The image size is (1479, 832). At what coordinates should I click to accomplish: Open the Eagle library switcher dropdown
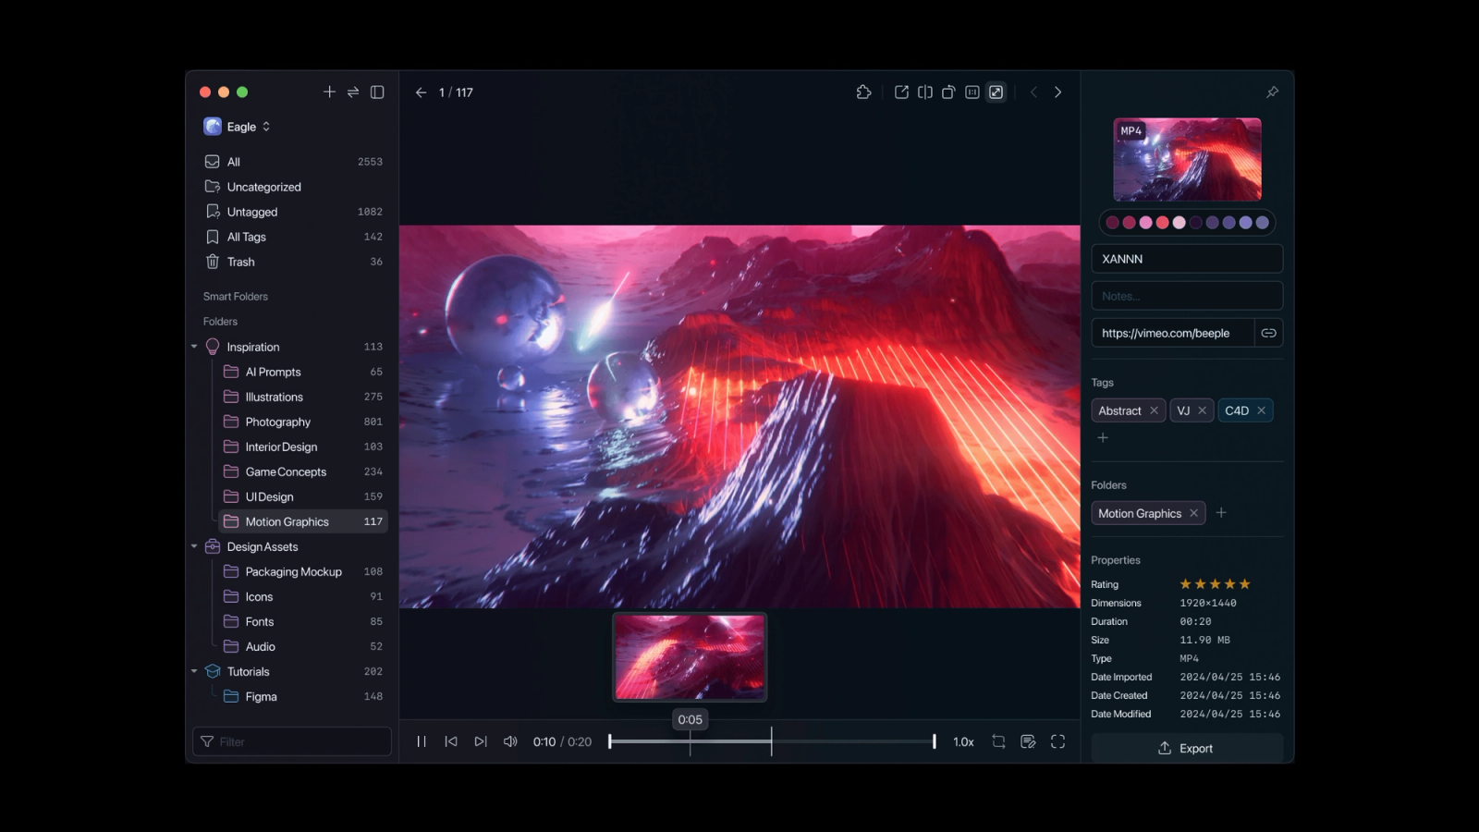coord(238,127)
